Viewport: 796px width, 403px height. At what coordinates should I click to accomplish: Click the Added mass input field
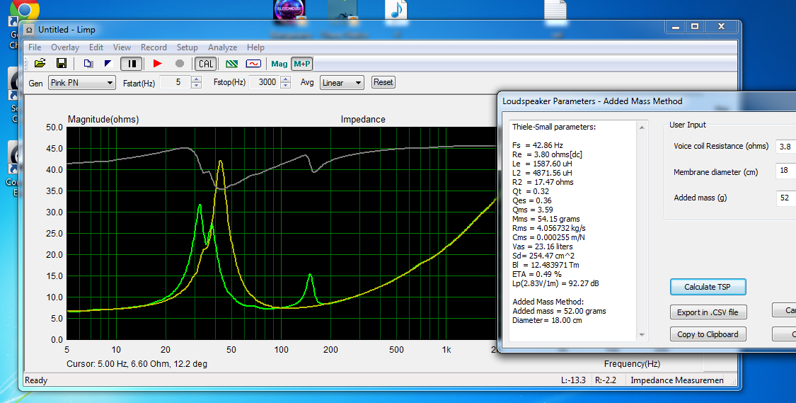click(786, 198)
